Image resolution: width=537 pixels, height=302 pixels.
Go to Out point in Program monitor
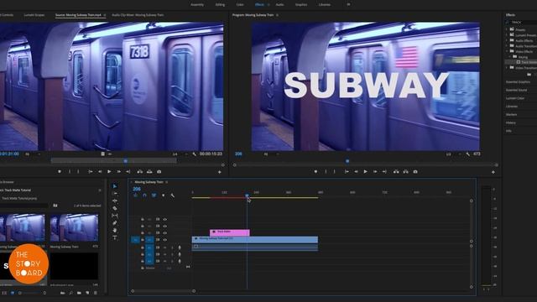[384, 171]
